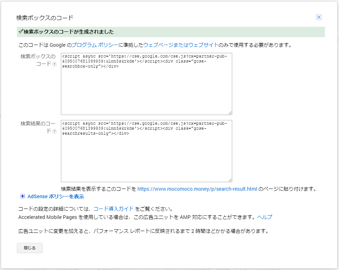Grab the resize handle of search results code textarea
This screenshot has height=270, width=339.
[x=230, y=180]
